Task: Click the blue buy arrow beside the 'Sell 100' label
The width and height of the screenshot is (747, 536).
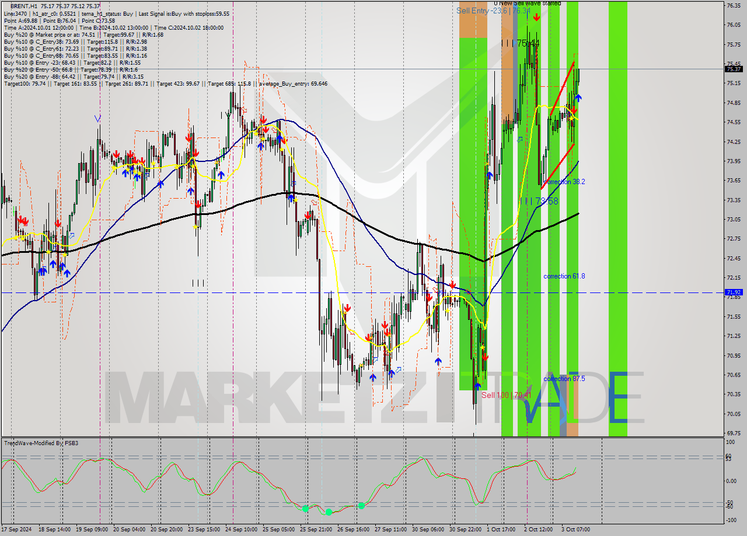Action: tap(477, 386)
